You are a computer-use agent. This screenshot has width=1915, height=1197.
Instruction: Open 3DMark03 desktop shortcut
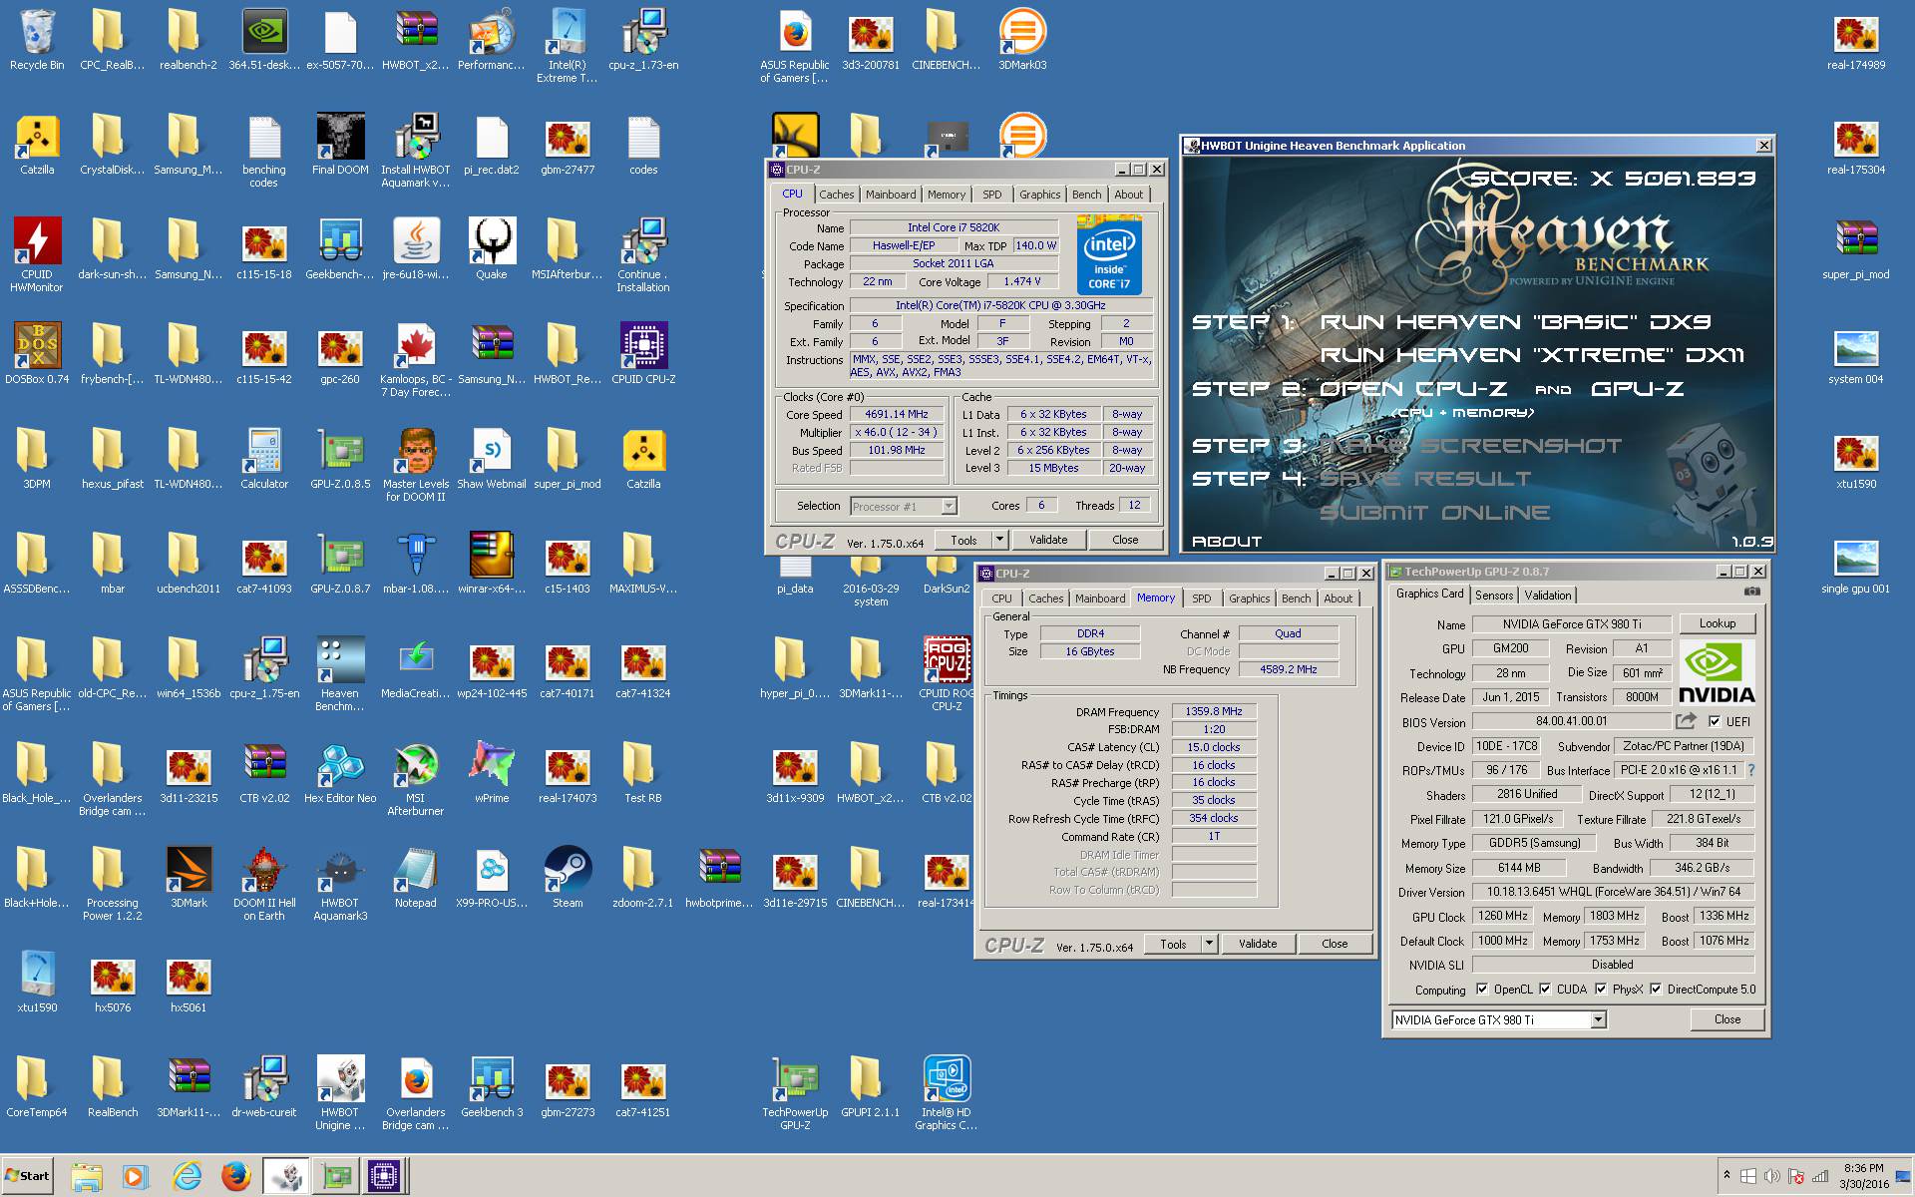1022,40
